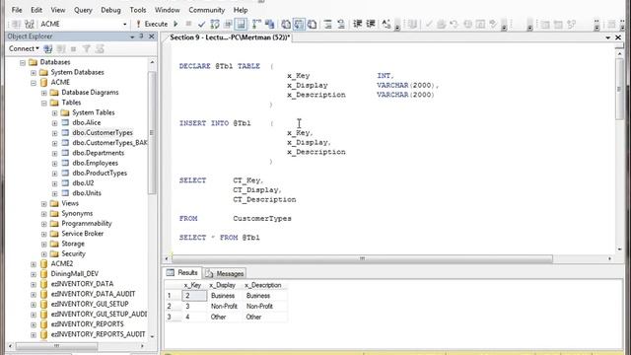The width and height of the screenshot is (631, 355).
Task: Collapse the ACME database node
Action: point(34,83)
